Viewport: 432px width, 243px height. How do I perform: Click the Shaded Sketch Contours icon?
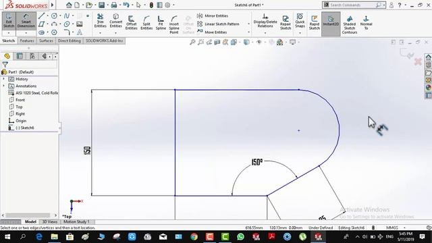click(x=350, y=24)
